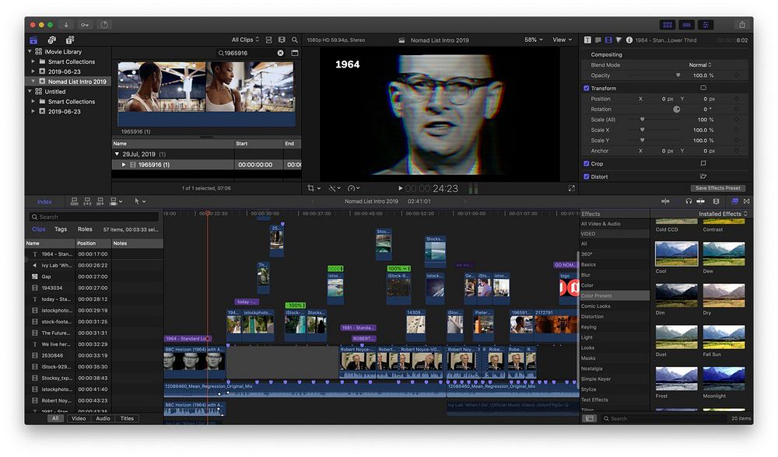Screen dimensions: 778x457
Task: Open the 58% zoom level dropdown
Action: pyautogui.click(x=533, y=40)
